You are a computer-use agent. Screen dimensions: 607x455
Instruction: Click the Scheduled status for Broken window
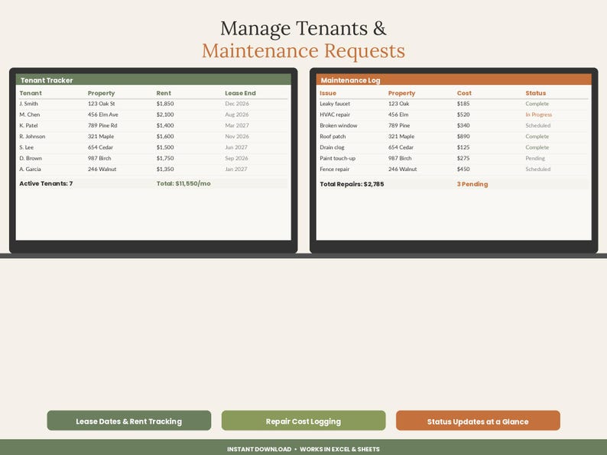(538, 125)
